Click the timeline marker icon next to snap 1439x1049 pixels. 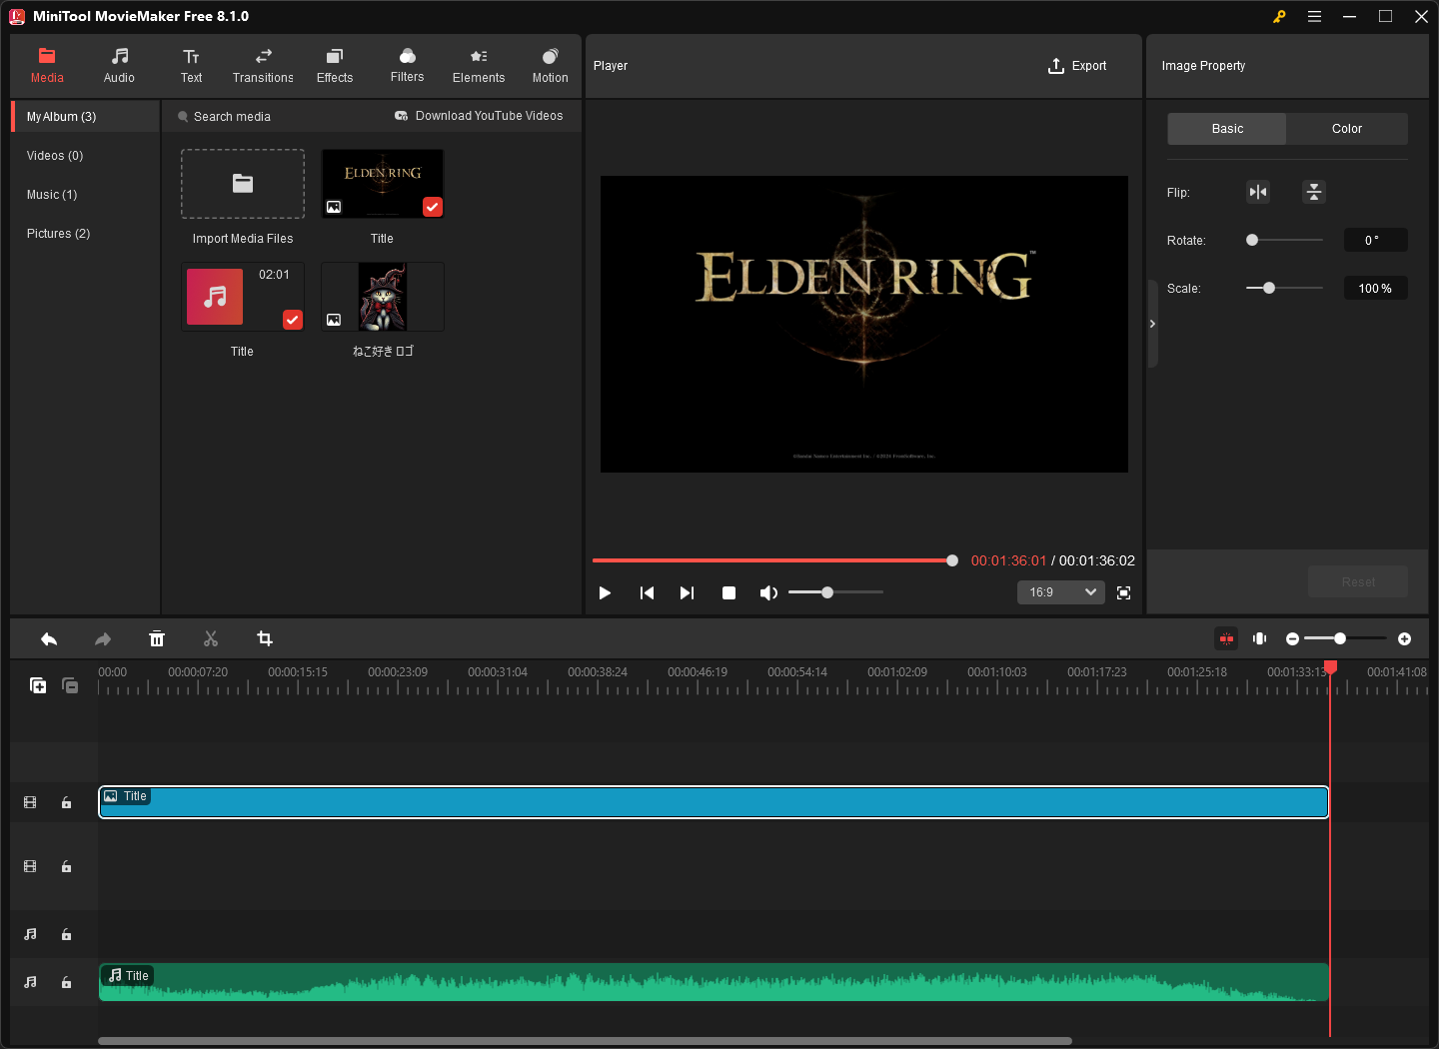click(x=1260, y=638)
